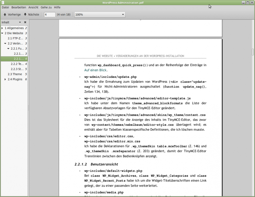Close the Inhalt sidebar panel

25,22
